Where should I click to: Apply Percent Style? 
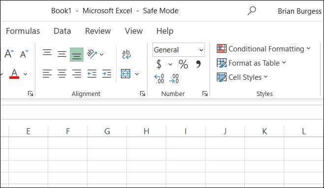pos(183,64)
